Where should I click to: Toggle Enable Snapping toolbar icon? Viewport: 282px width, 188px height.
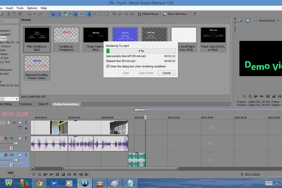coord(52,14)
